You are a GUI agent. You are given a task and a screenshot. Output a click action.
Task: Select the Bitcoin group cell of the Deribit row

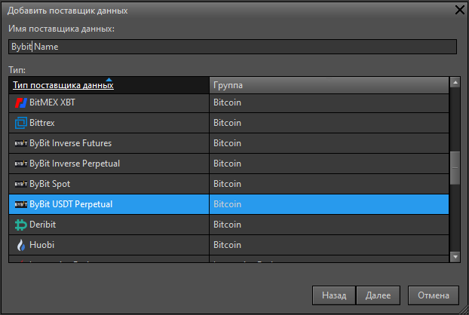tap(329, 225)
